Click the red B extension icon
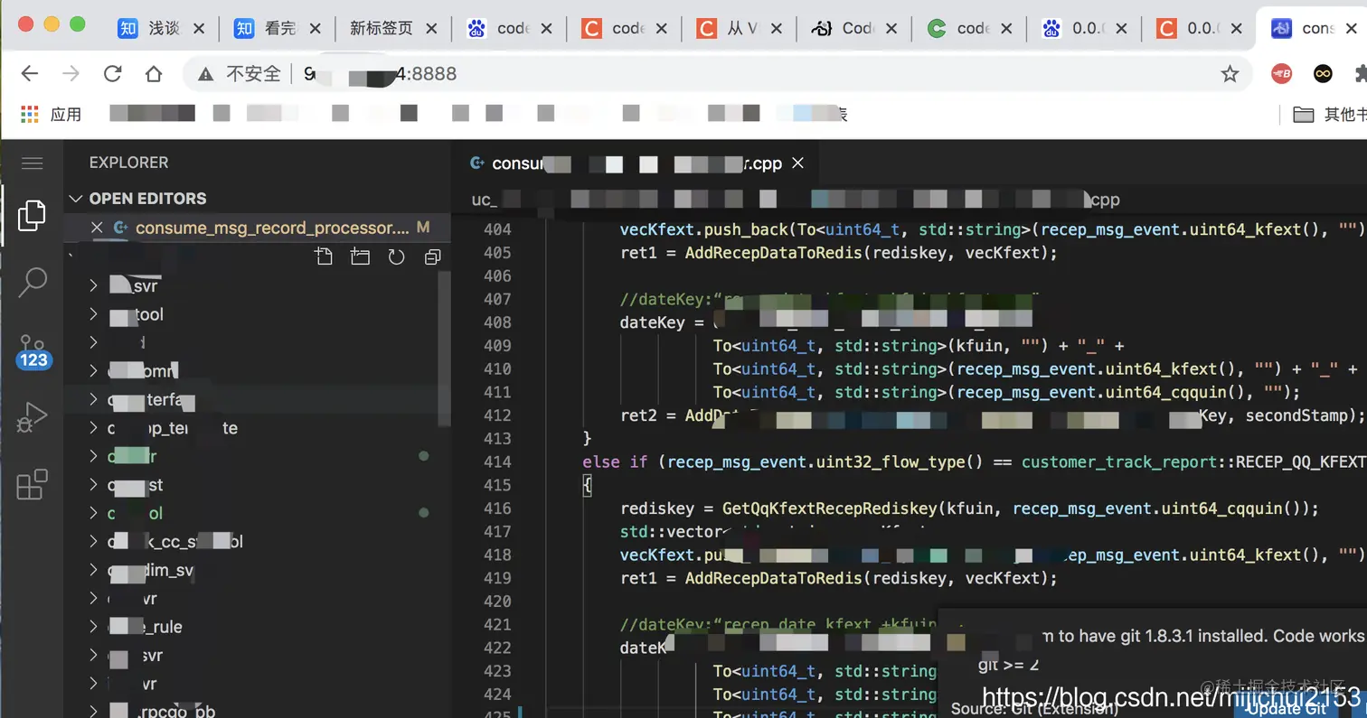The width and height of the screenshot is (1367, 718). pos(1282,74)
